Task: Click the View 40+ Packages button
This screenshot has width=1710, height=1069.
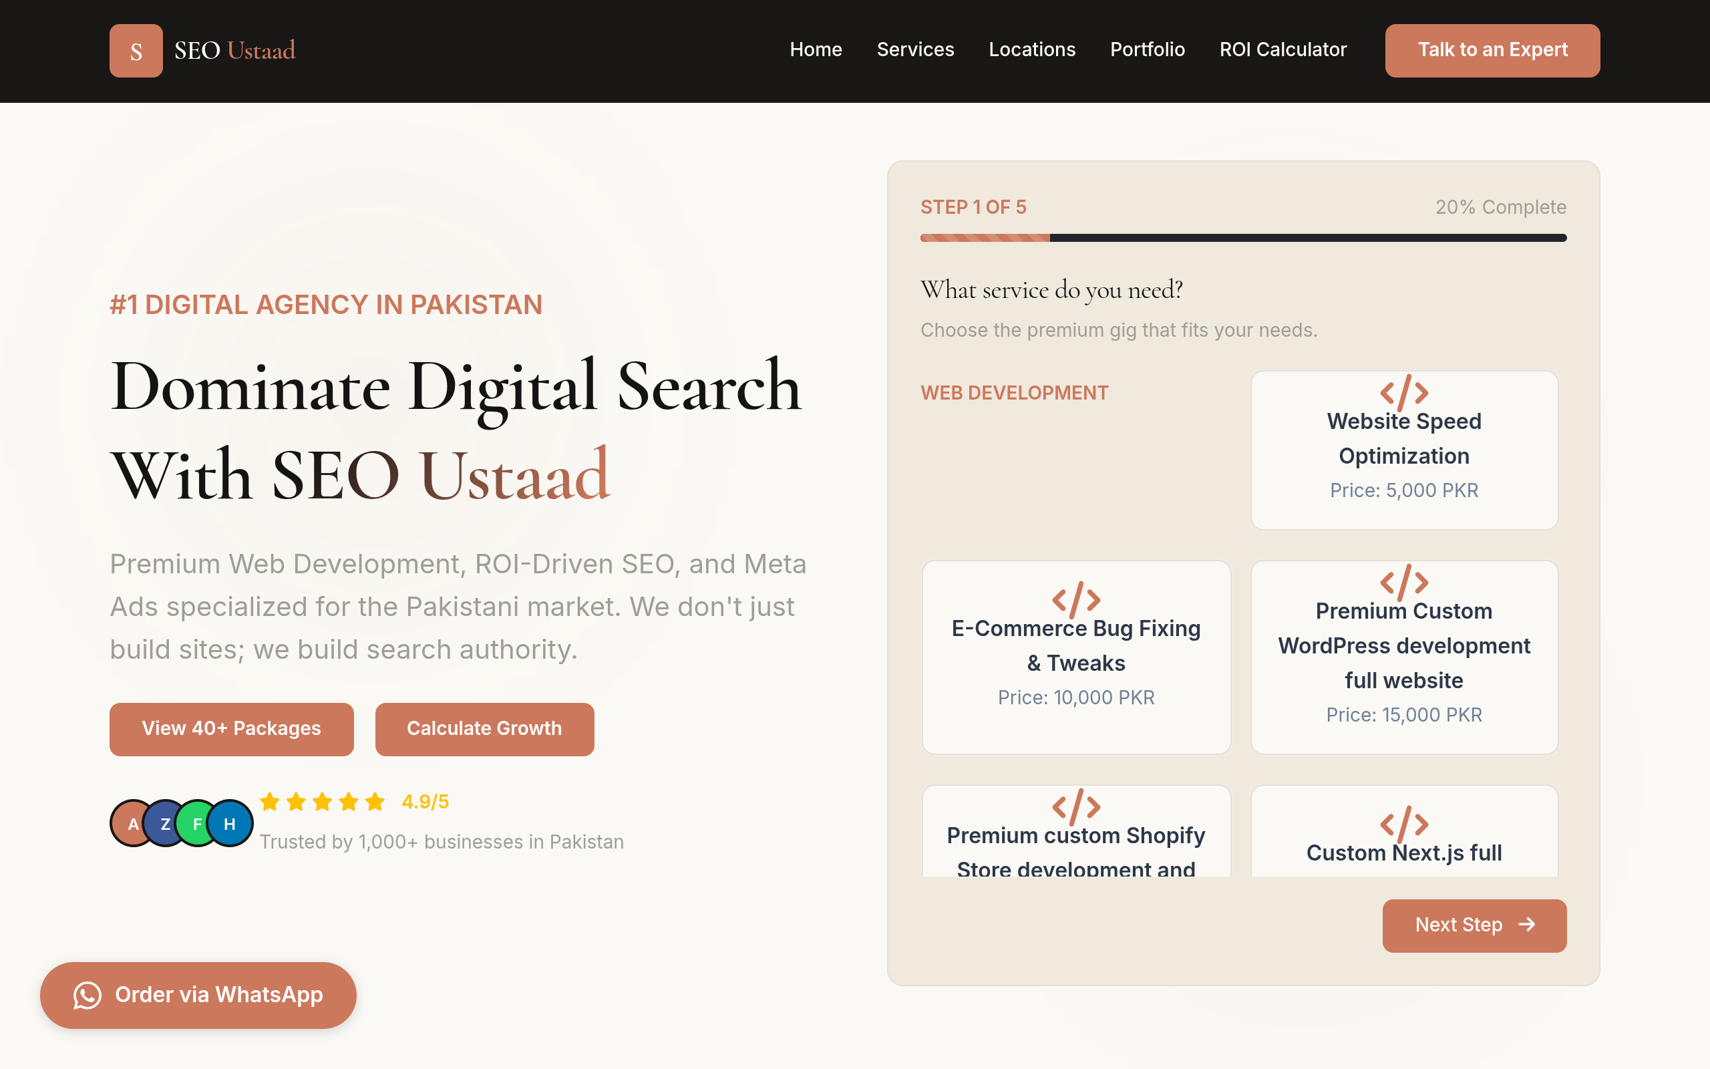Action: tap(231, 729)
